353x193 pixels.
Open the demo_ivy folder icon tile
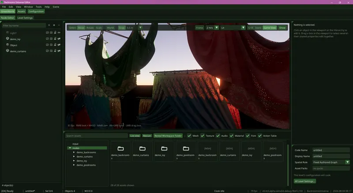(164, 151)
